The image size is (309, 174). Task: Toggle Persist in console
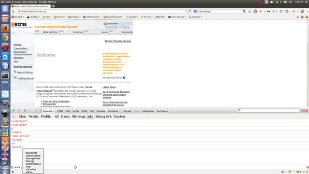pos(33,116)
